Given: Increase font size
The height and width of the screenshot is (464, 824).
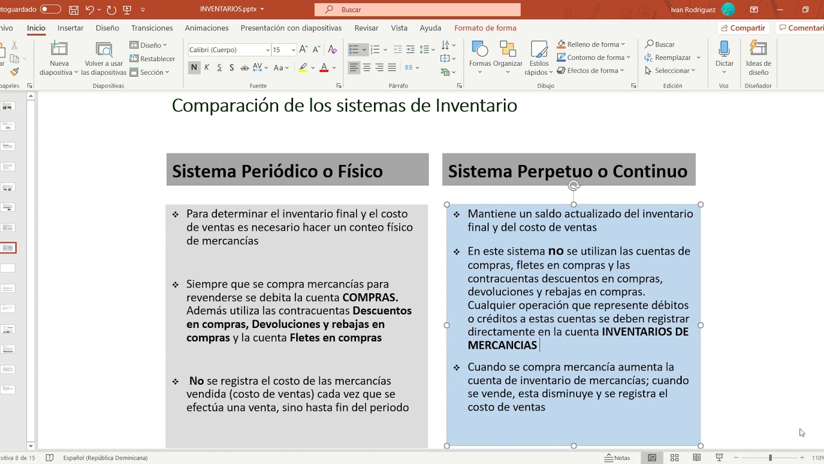Looking at the screenshot, I should [x=304, y=50].
